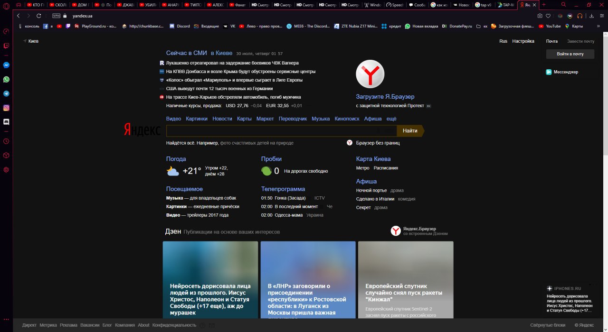Switch to the 'ДЖАВ' YouTube tab

point(125,5)
